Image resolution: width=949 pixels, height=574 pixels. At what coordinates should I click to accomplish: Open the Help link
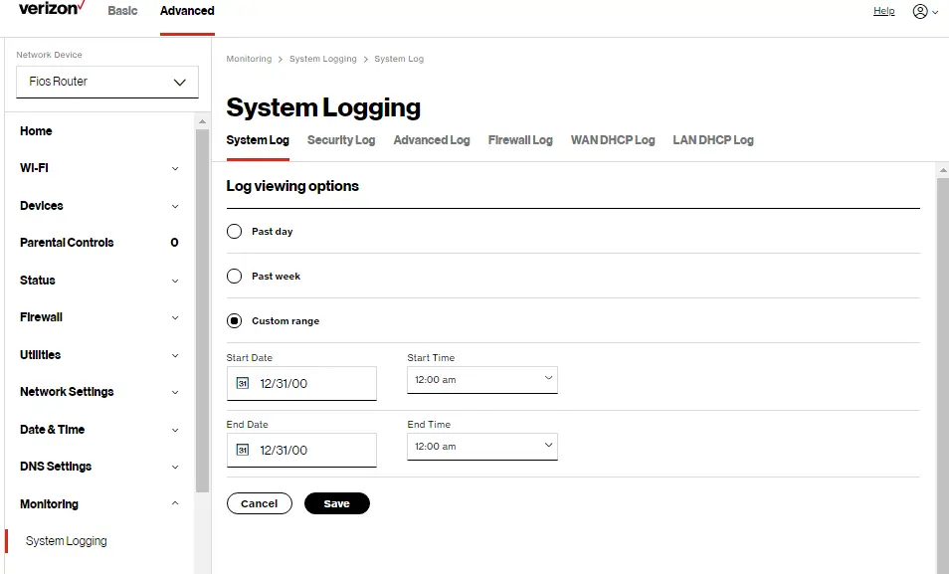pyautogui.click(x=883, y=11)
